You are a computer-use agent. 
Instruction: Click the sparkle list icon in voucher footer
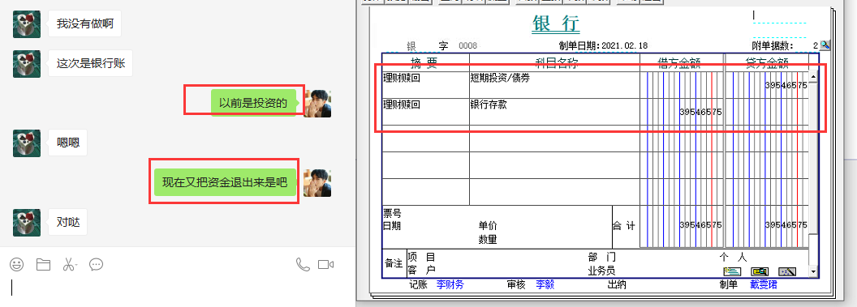(x=732, y=271)
